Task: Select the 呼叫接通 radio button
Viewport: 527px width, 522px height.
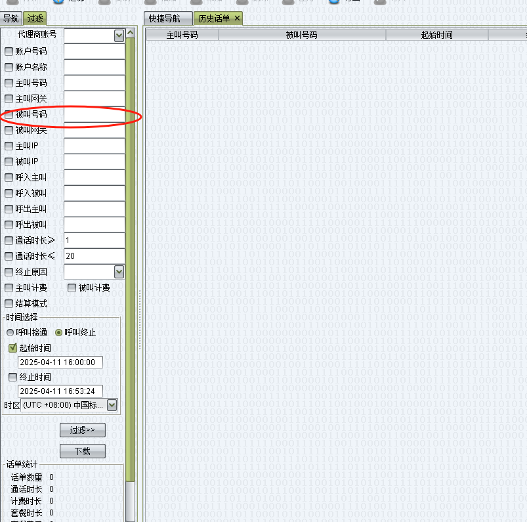Action: (10, 332)
